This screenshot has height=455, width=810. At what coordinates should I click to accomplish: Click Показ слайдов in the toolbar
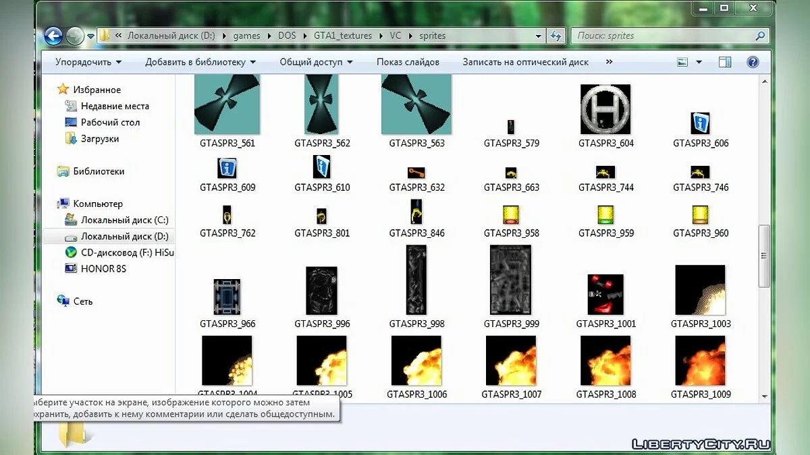(x=408, y=62)
